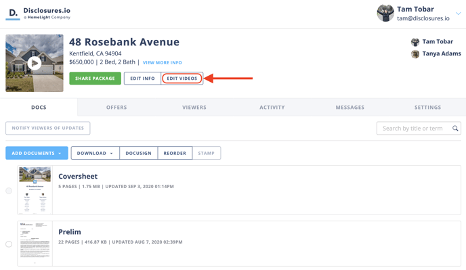Switch to the Offers tab
Image resolution: width=466 pixels, height=270 pixels.
pos(116,107)
